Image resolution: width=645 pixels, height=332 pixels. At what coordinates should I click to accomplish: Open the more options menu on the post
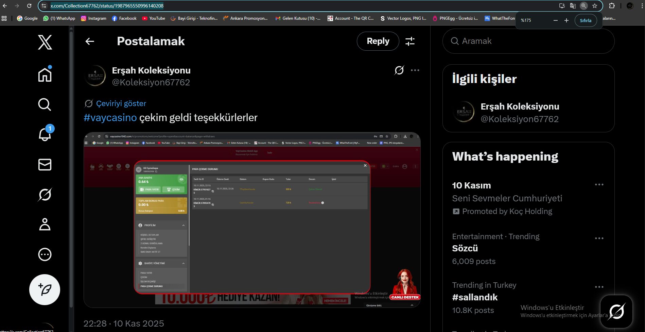pyautogui.click(x=415, y=70)
